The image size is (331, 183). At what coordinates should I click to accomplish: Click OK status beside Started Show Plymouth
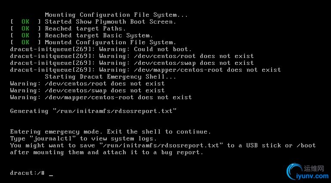25,21
